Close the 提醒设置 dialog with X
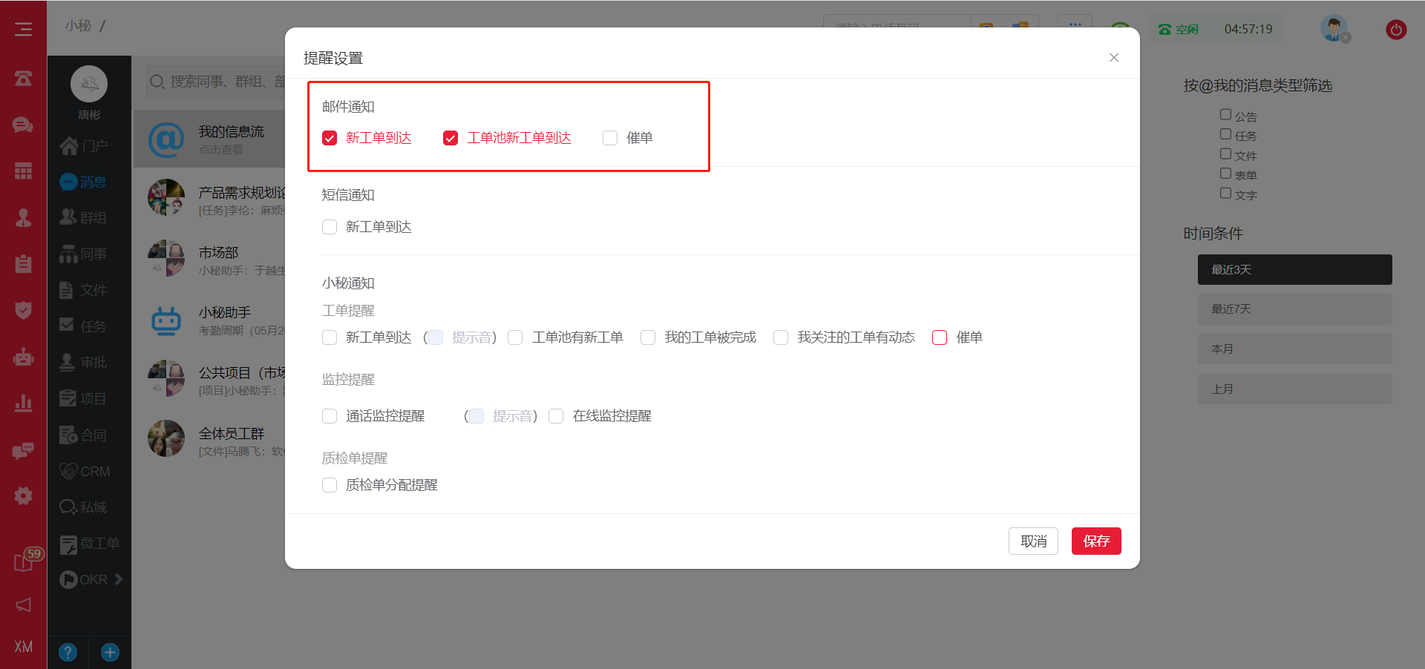Viewport: 1425px width, 669px height. [1113, 58]
